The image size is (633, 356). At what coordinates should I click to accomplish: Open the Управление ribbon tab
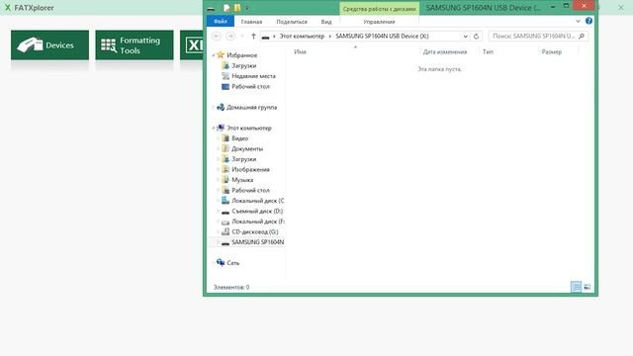(x=379, y=22)
